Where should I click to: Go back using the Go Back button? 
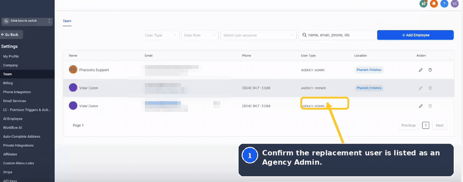coord(11,35)
